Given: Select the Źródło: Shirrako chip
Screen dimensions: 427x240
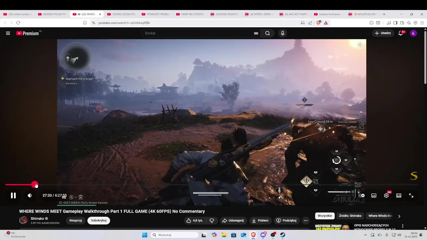Looking at the screenshot, I should pyautogui.click(x=350, y=216).
